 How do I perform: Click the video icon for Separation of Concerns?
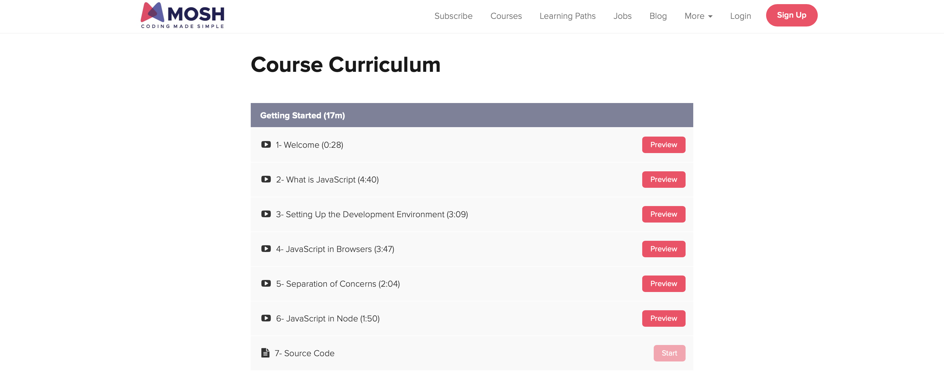coord(266,284)
